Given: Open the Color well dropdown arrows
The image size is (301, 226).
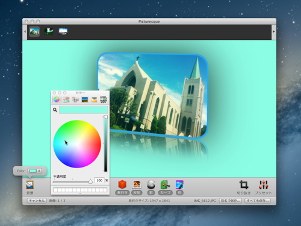Looking at the screenshot, I should coord(39,171).
